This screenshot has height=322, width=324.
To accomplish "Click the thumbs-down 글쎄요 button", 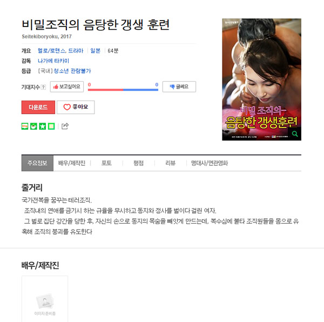I will [179, 86].
